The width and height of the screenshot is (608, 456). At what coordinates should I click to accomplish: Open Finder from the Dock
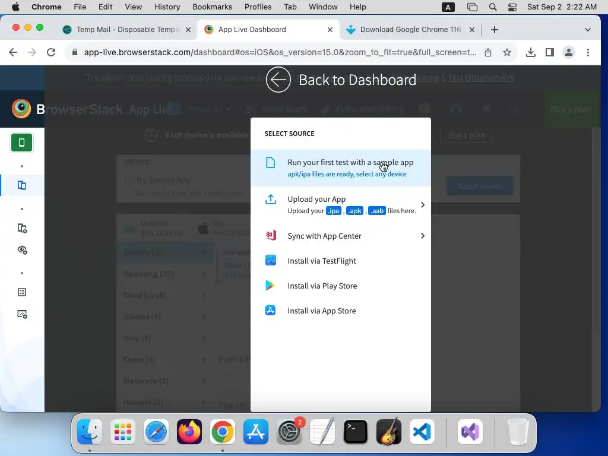tap(90, 432)
